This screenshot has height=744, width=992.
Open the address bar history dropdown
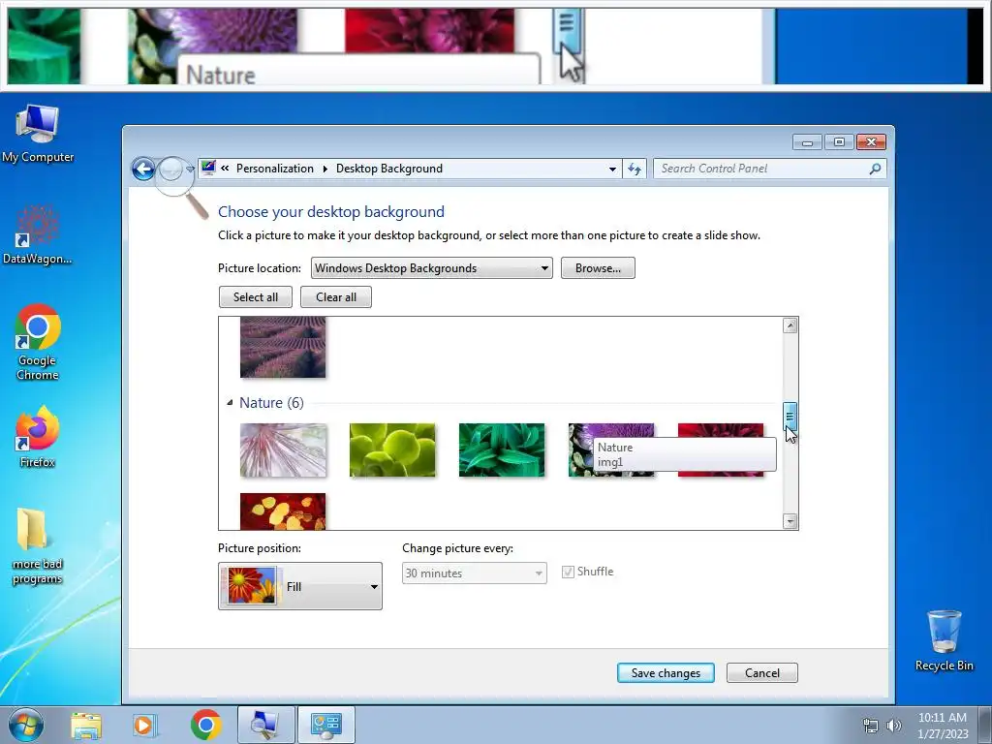[x=612, y=169]
